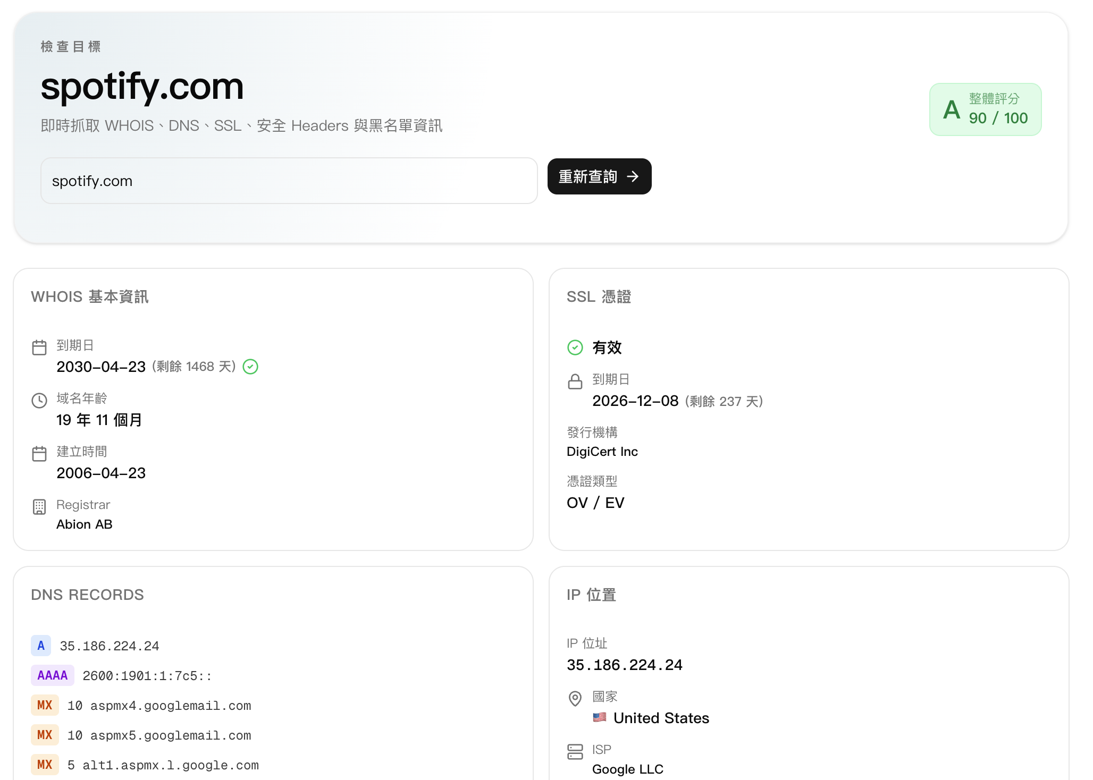
Task: Click the purple AAAA record badge
Action: click(x=53, y=675)
